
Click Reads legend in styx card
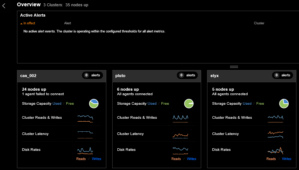click(271, 159)
